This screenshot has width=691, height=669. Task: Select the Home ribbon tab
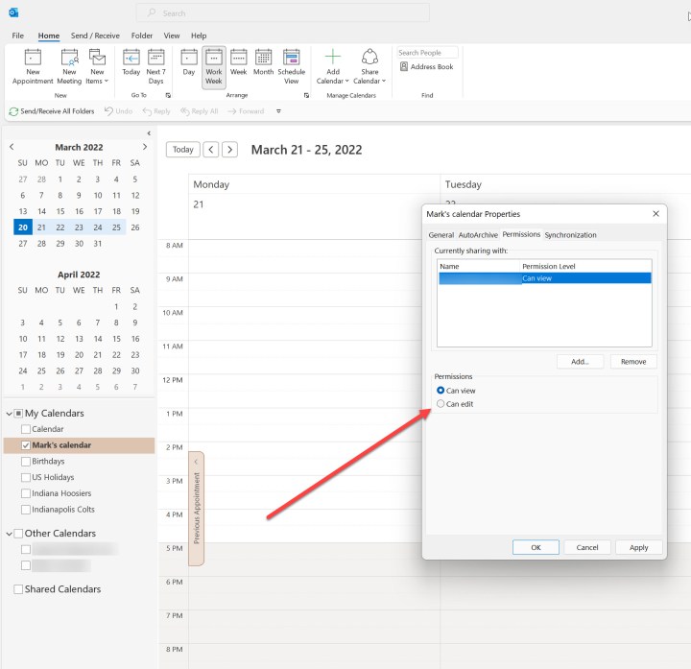click(x=49, y=36)
